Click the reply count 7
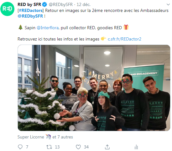 (x=27, y=147)
